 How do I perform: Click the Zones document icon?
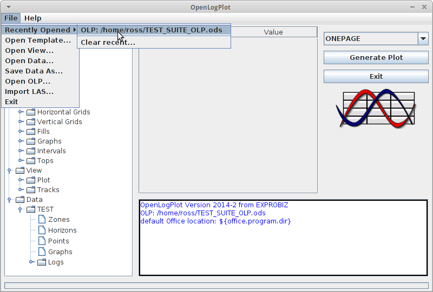click(x=42, y=219)
